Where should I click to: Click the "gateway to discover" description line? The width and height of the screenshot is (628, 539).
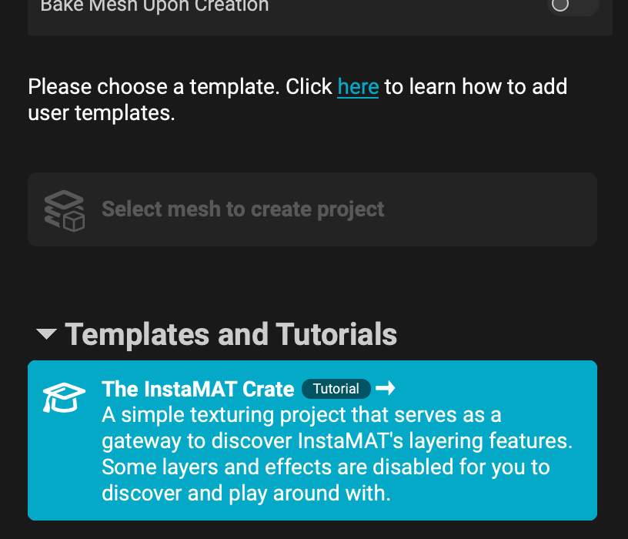(337, 441)
